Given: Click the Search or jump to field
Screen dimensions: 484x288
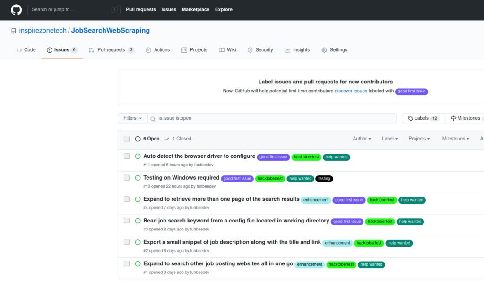Looking at the screenshot, I should (x=74, y=10).
